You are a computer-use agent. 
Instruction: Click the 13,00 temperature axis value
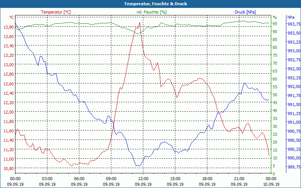click(x=9, y=65)
